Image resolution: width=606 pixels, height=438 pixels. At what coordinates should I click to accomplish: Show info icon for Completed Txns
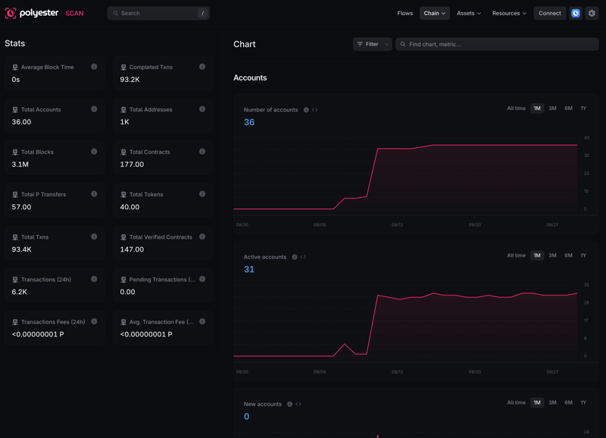(202, 67)
